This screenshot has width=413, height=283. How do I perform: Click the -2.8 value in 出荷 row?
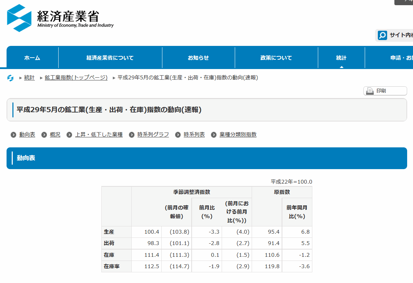pyautogui.click(x=214, y=243)
